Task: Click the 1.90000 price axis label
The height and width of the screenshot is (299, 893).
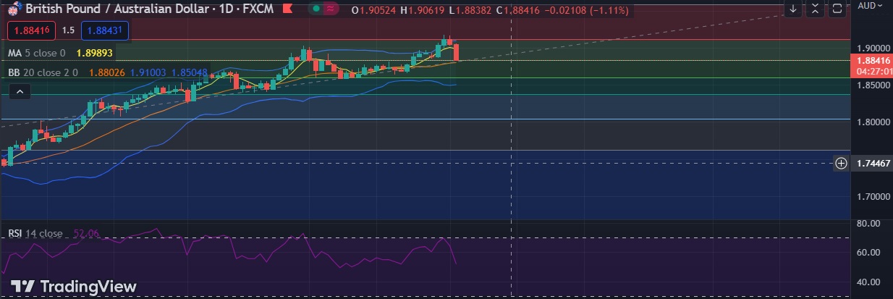Action: tap(872, 48)
